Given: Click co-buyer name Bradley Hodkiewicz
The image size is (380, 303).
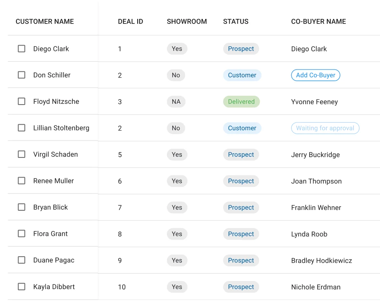Looking at the screenshot, I should point(321,260).
